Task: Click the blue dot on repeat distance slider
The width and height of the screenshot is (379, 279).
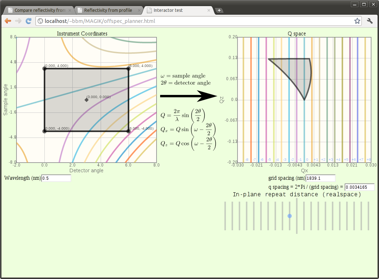Action: [289, 216]
